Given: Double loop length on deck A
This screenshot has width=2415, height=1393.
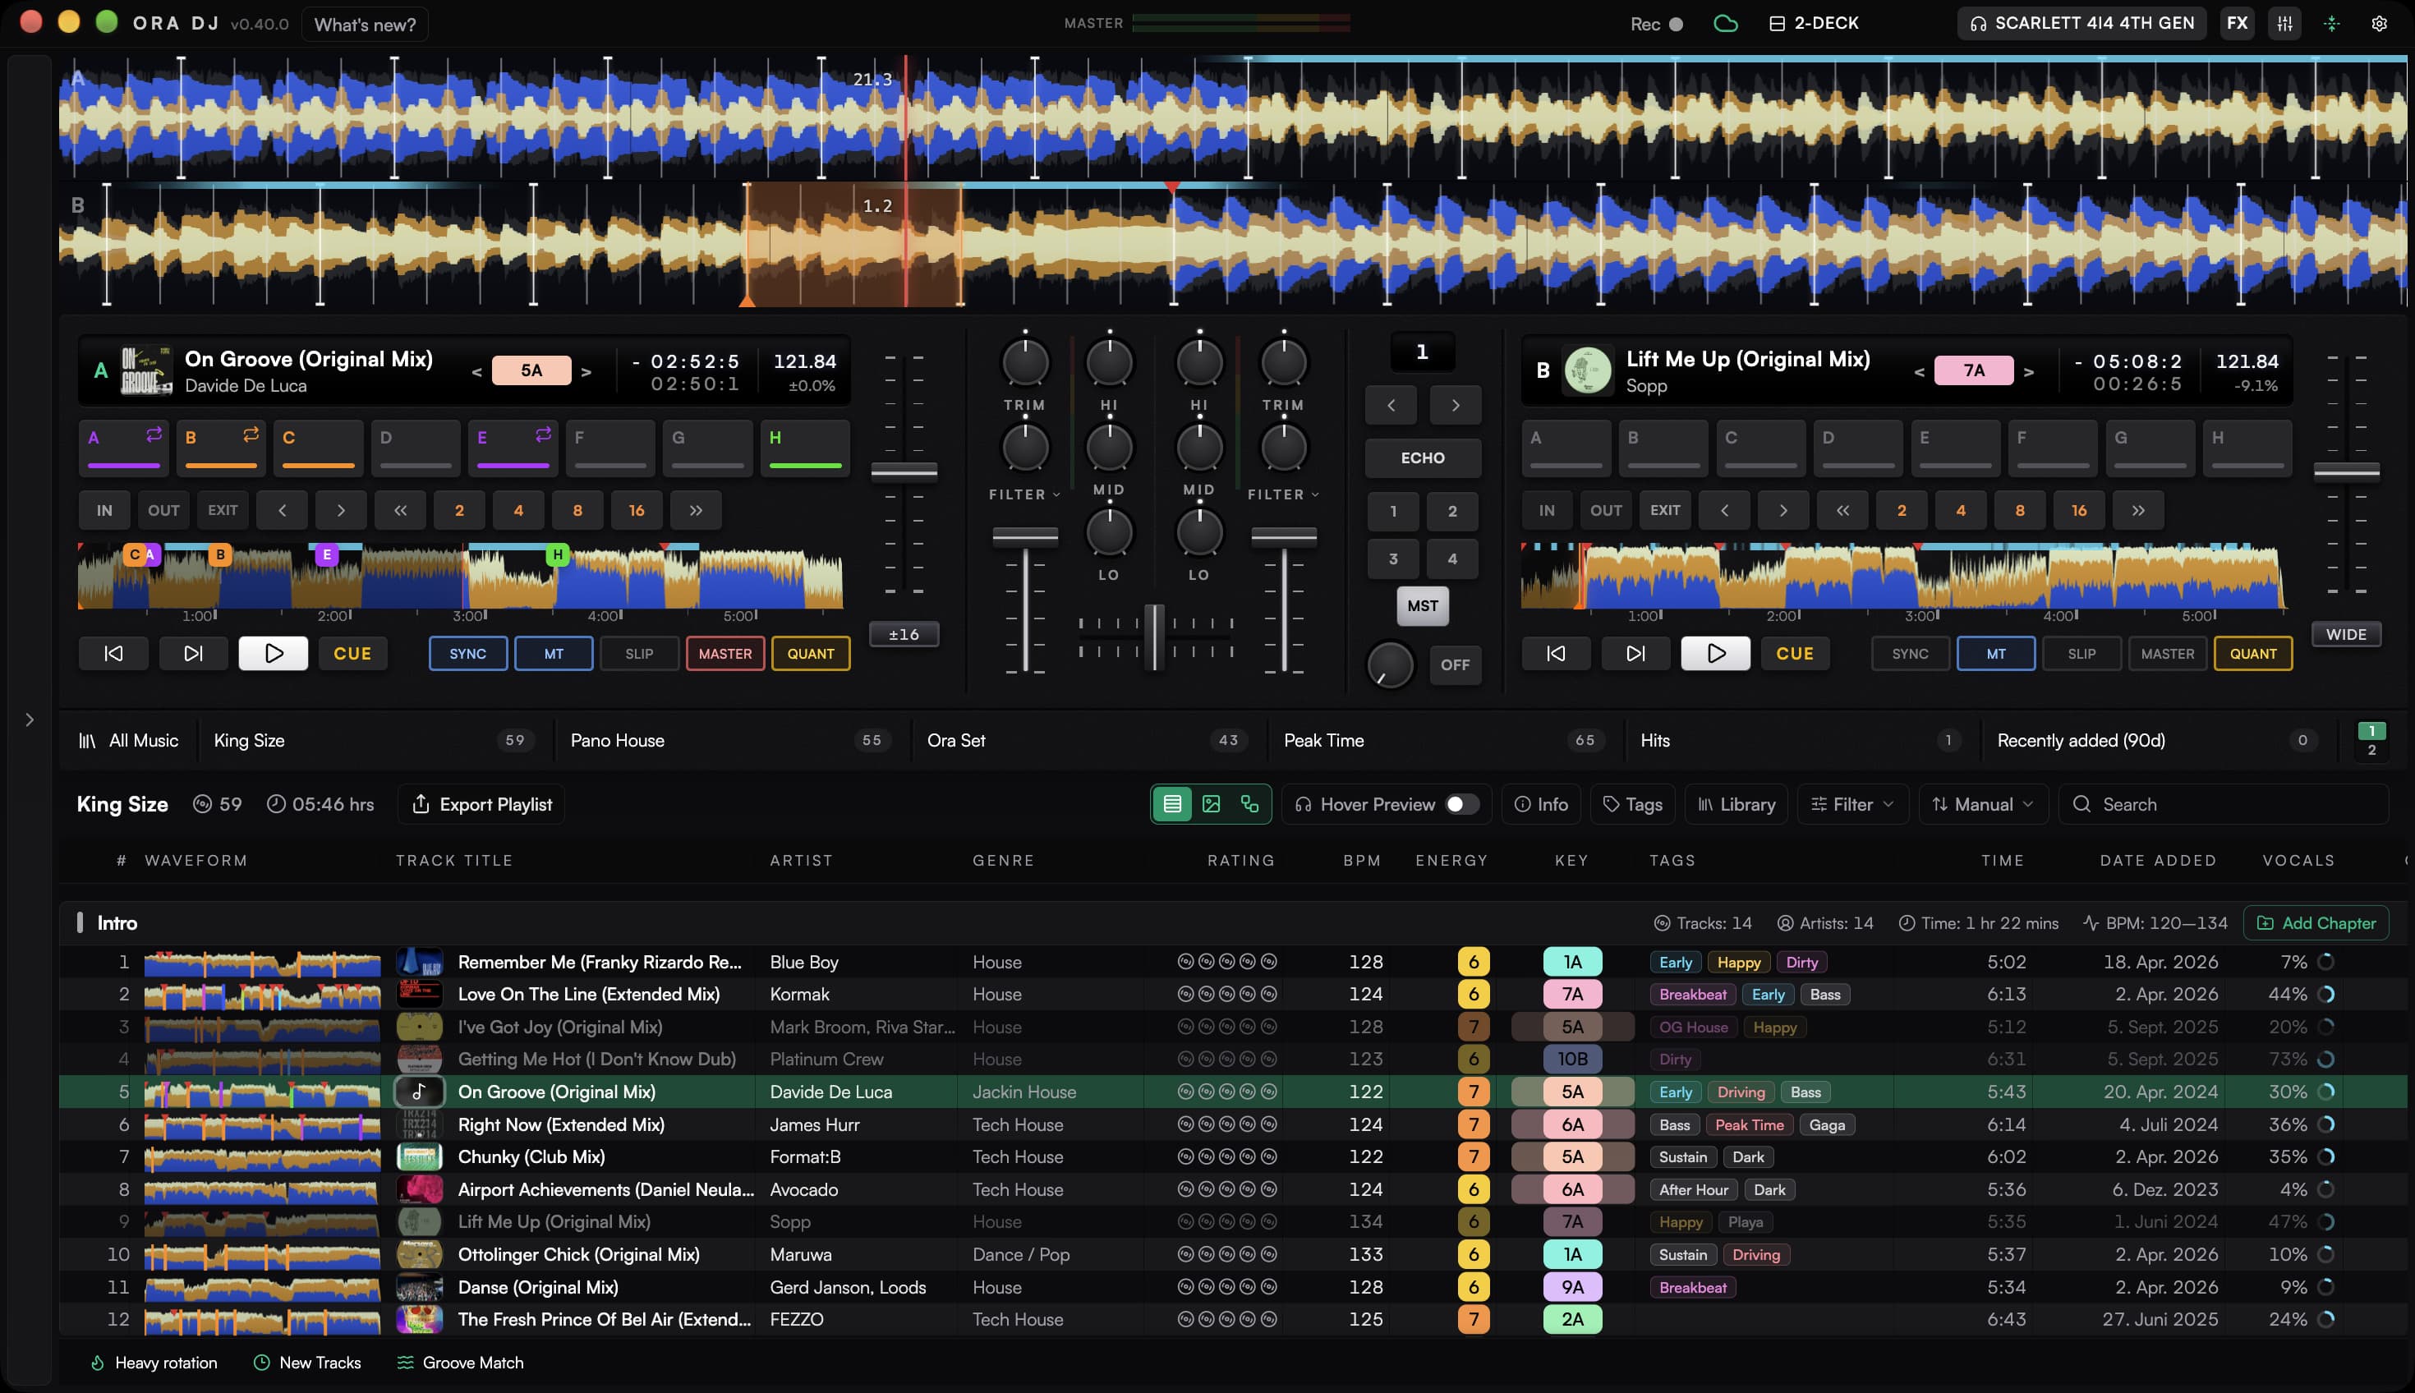Looking at the screenshot, I should (x=696, y=511).
